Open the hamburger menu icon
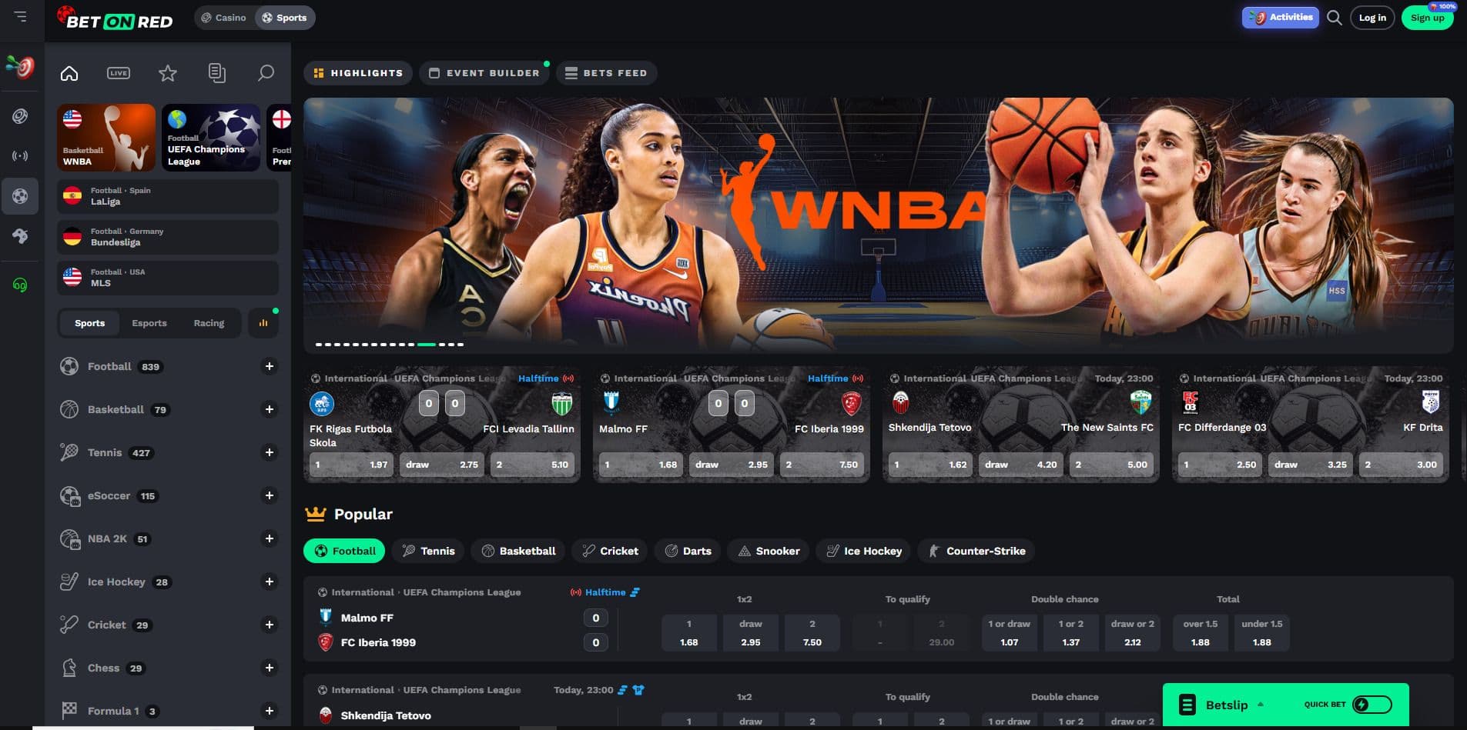 point(21,16)
